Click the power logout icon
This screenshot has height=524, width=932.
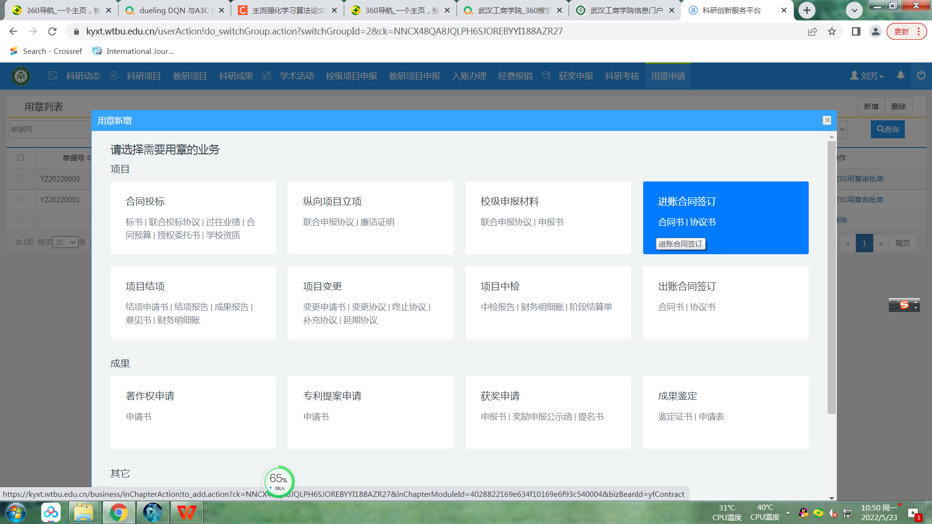(921, 76)
